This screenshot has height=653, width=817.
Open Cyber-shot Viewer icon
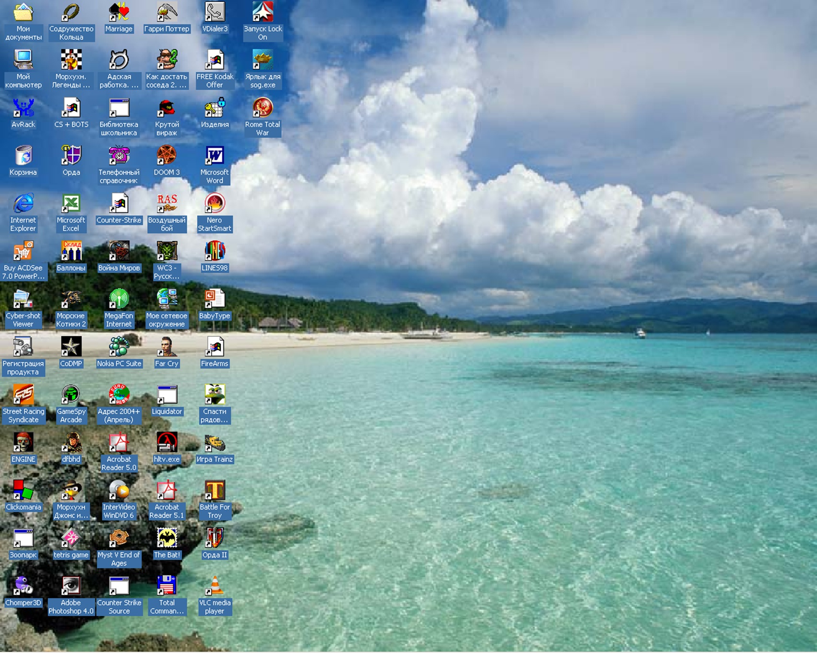click(x=23, y=299)
